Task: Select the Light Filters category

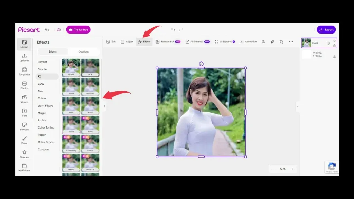Action: [x=45, y=106]
